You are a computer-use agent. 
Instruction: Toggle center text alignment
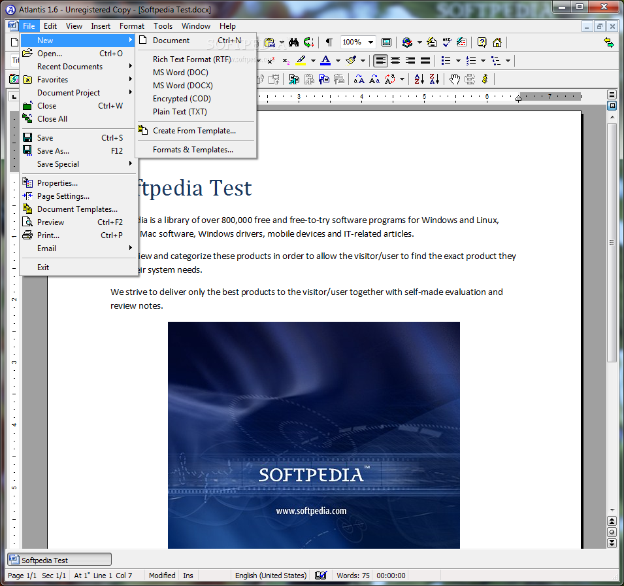pos(395,61)
